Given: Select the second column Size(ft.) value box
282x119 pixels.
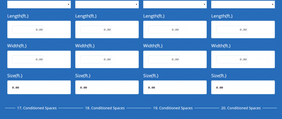Looking at the screenshot, I should (107, 87).
